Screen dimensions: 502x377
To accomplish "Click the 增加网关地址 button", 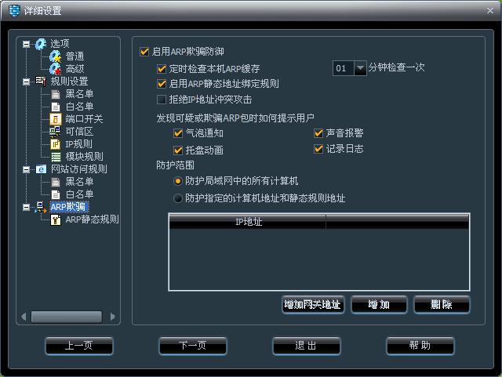I will [x=313, y=304].
